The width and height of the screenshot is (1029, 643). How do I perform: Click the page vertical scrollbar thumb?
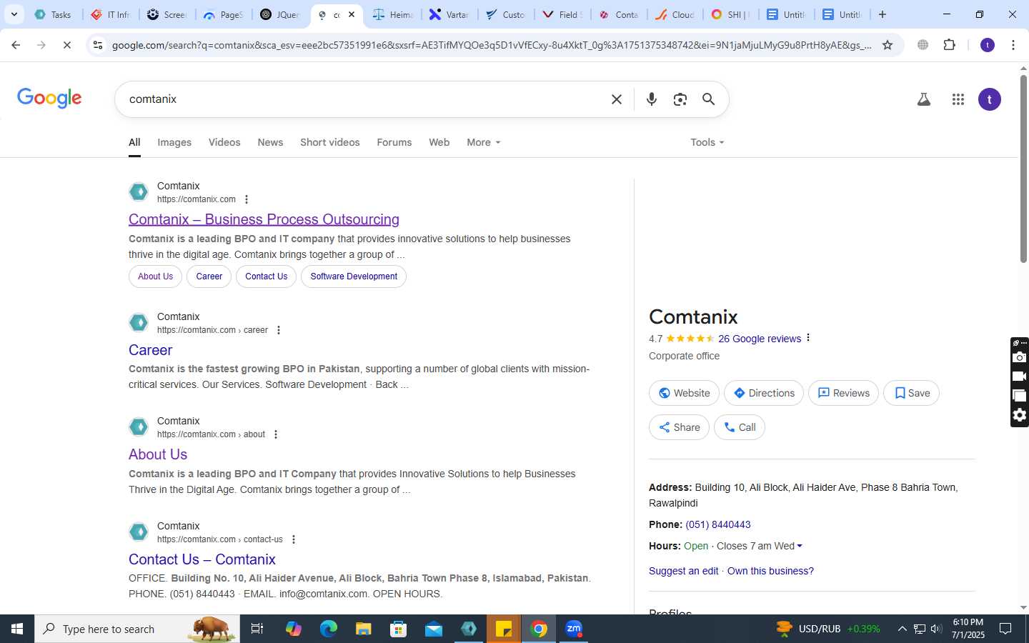click(1023, 169)
